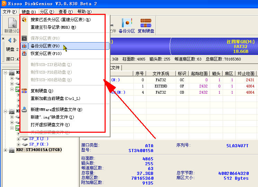
Task: Click the 9135 additional sectors value
Action: click(148, 183)
